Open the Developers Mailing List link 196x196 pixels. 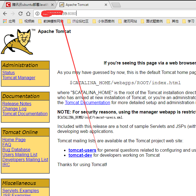point(25,160)
